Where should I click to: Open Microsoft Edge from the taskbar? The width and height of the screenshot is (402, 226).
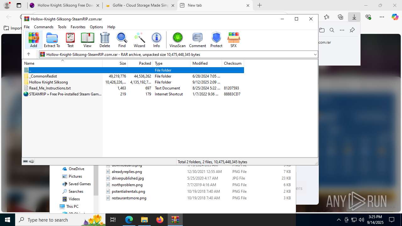[x=129, y=220]
